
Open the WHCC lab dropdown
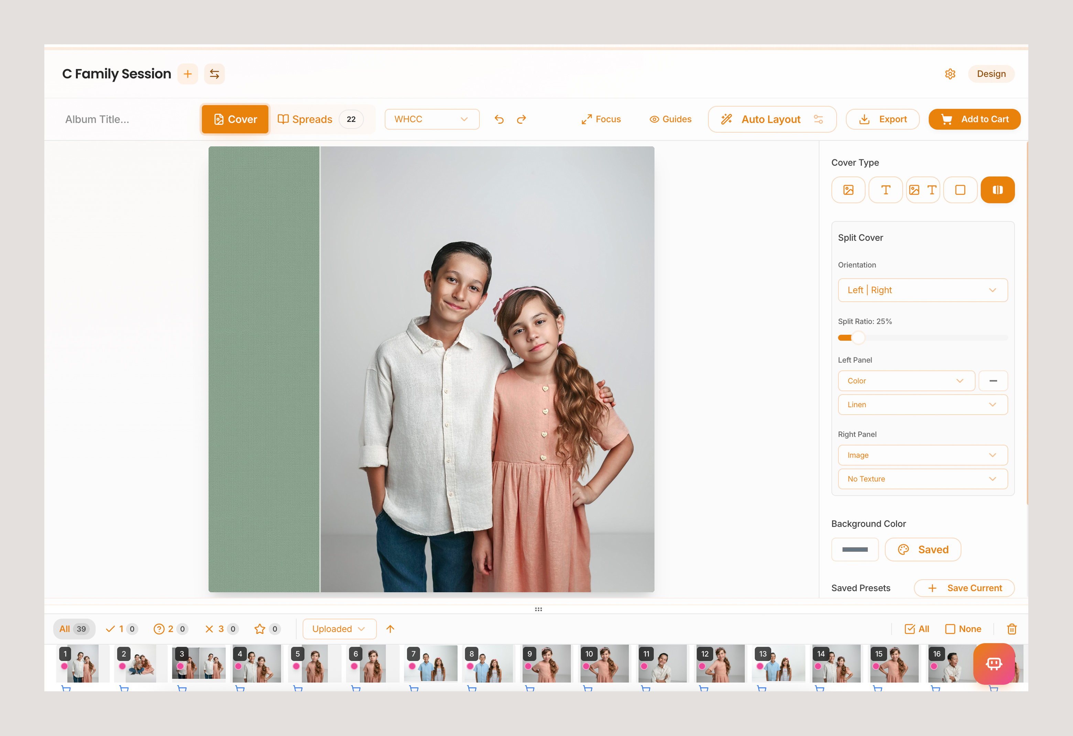click(432, 119)
